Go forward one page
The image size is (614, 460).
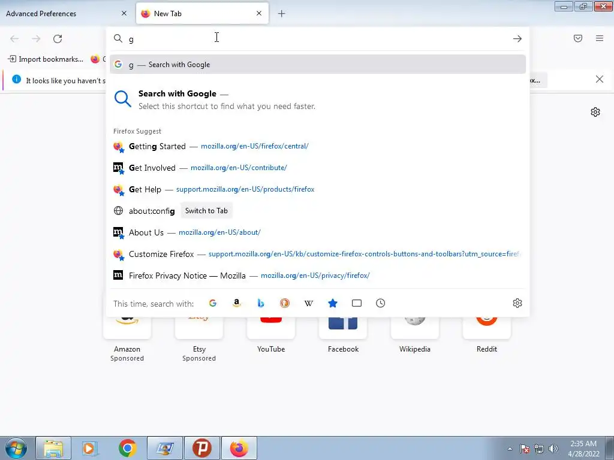click(x=36, y=39)
